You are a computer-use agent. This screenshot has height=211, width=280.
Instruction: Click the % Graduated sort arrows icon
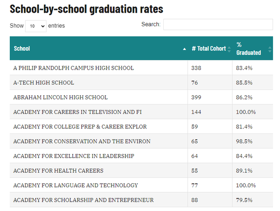tap(269, 49)
